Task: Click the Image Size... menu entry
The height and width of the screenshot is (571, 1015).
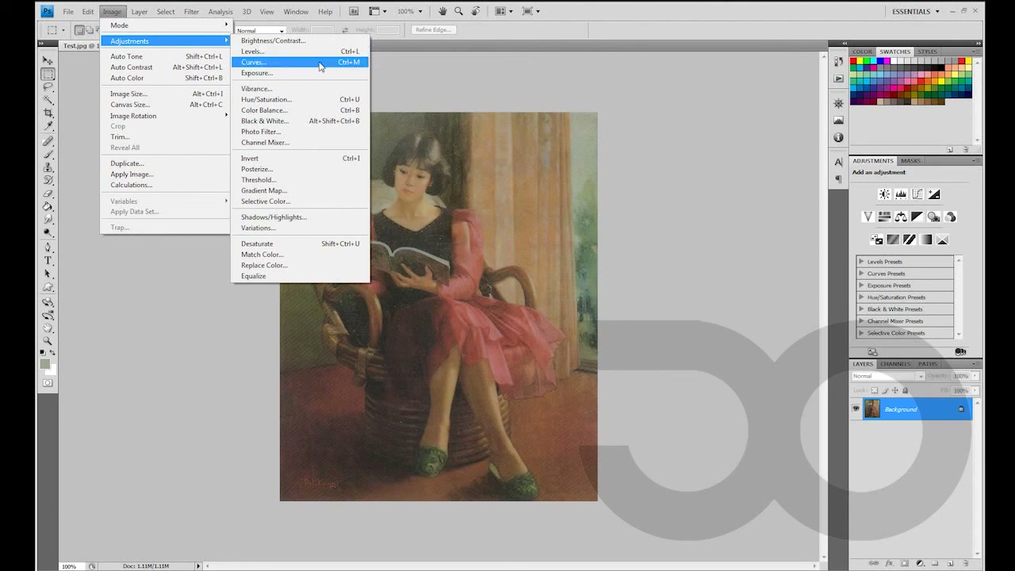Action: [x=166, y=94]
